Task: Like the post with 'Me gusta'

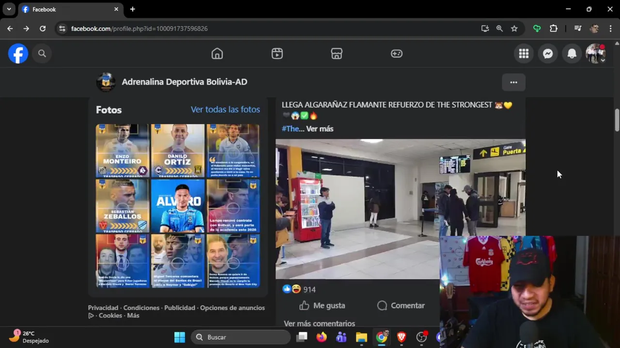Action: 322,305
